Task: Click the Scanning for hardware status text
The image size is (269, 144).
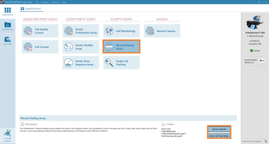Action: click(x=251, y=141)
